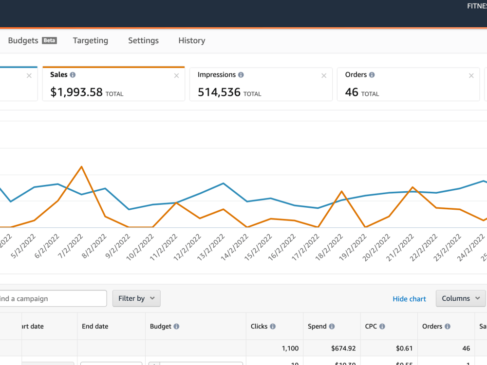Click the Clicks column info icon
Viewport: 487px width, 365px height.
click(x=273, y=327)
